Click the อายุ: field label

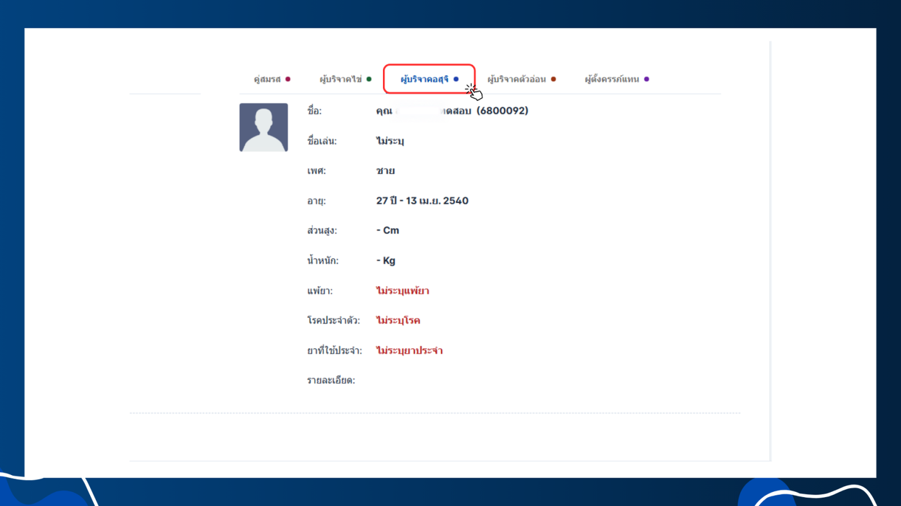(x=317, y=201)
